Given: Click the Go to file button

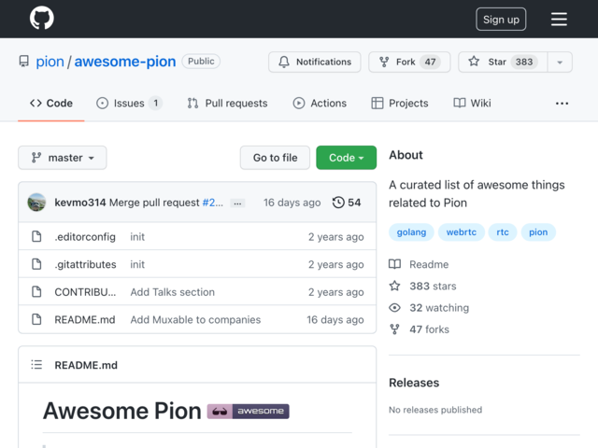Looking at the screenshot, I should click(x=275, y=158).
